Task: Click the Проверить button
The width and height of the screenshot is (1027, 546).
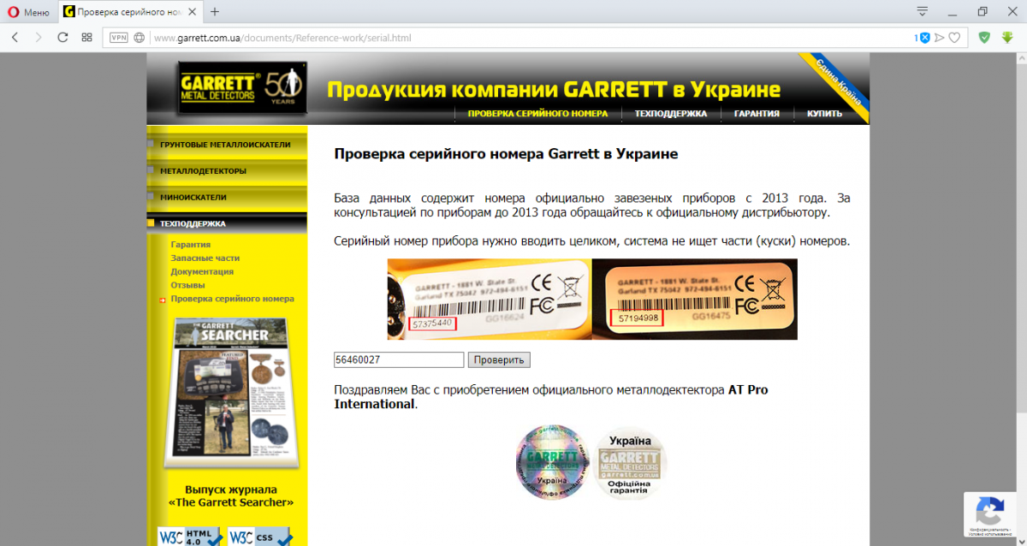Action: point(499,360)
